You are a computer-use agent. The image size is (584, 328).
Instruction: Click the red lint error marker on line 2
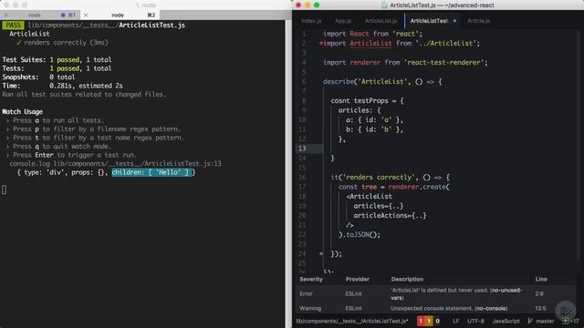[x=320, y=44]
